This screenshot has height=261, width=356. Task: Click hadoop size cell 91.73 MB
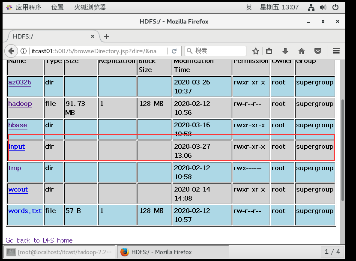pos(81,108)
